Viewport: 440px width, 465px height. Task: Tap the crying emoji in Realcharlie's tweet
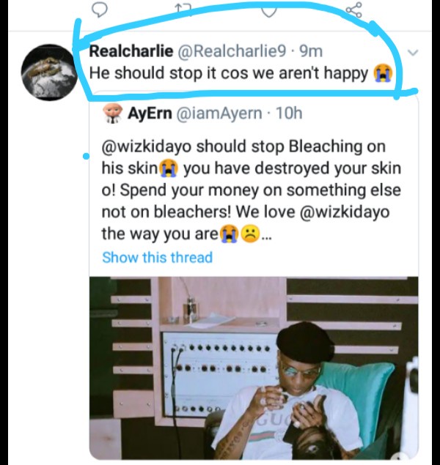380,73
